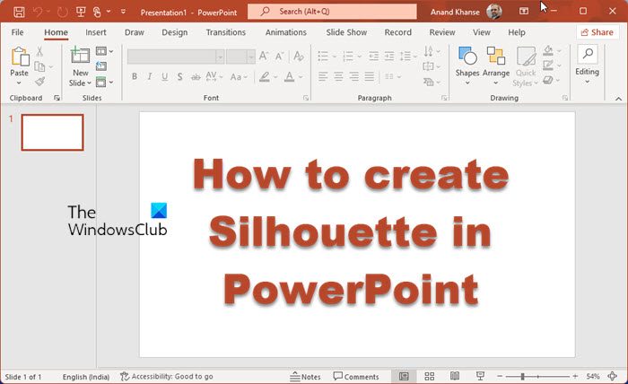Open the Arrange menu
The width and height of the screenshot is (628, 384).
tap(496, 66)
